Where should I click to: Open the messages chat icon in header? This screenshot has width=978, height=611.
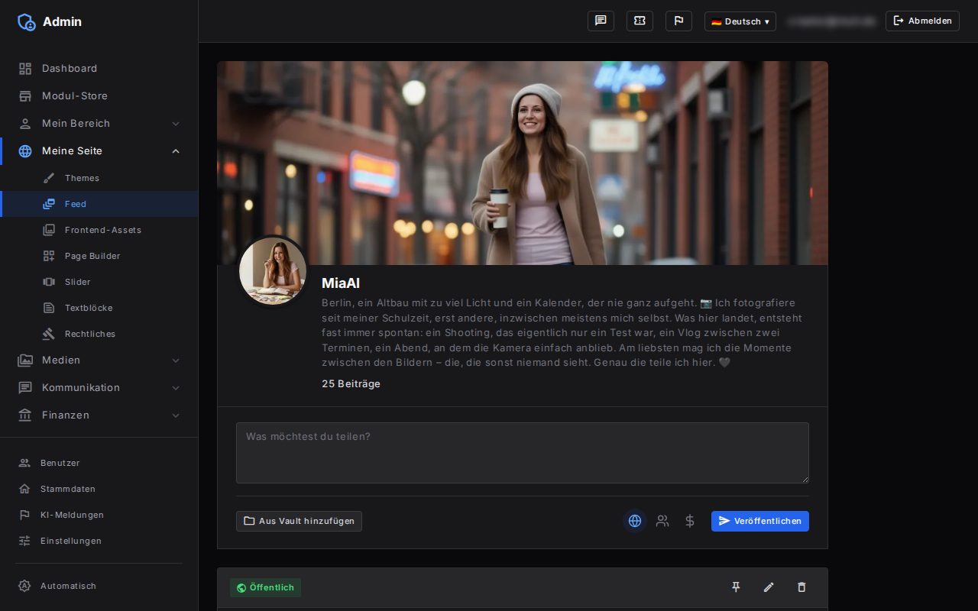pyautogui.click(x=601, y=21)
